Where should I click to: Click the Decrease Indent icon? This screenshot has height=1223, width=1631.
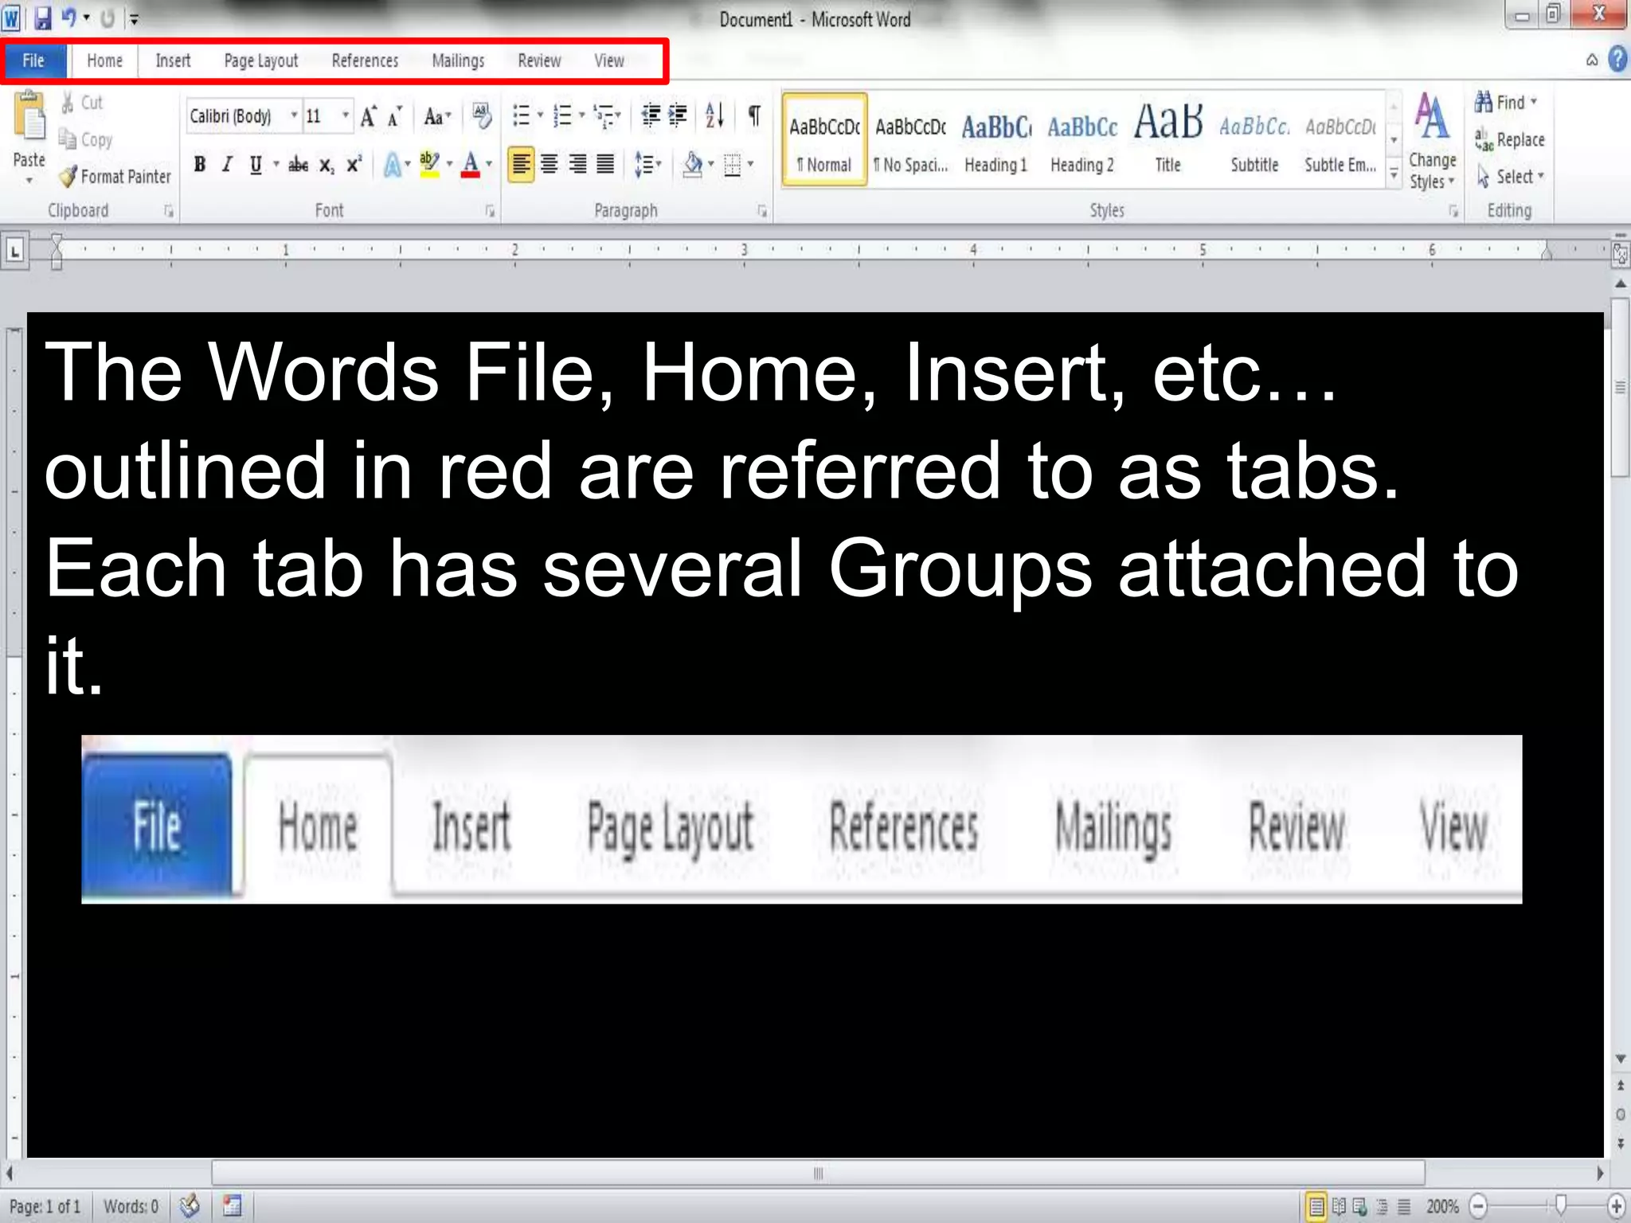pyautogui.click(x=651, y=116)
